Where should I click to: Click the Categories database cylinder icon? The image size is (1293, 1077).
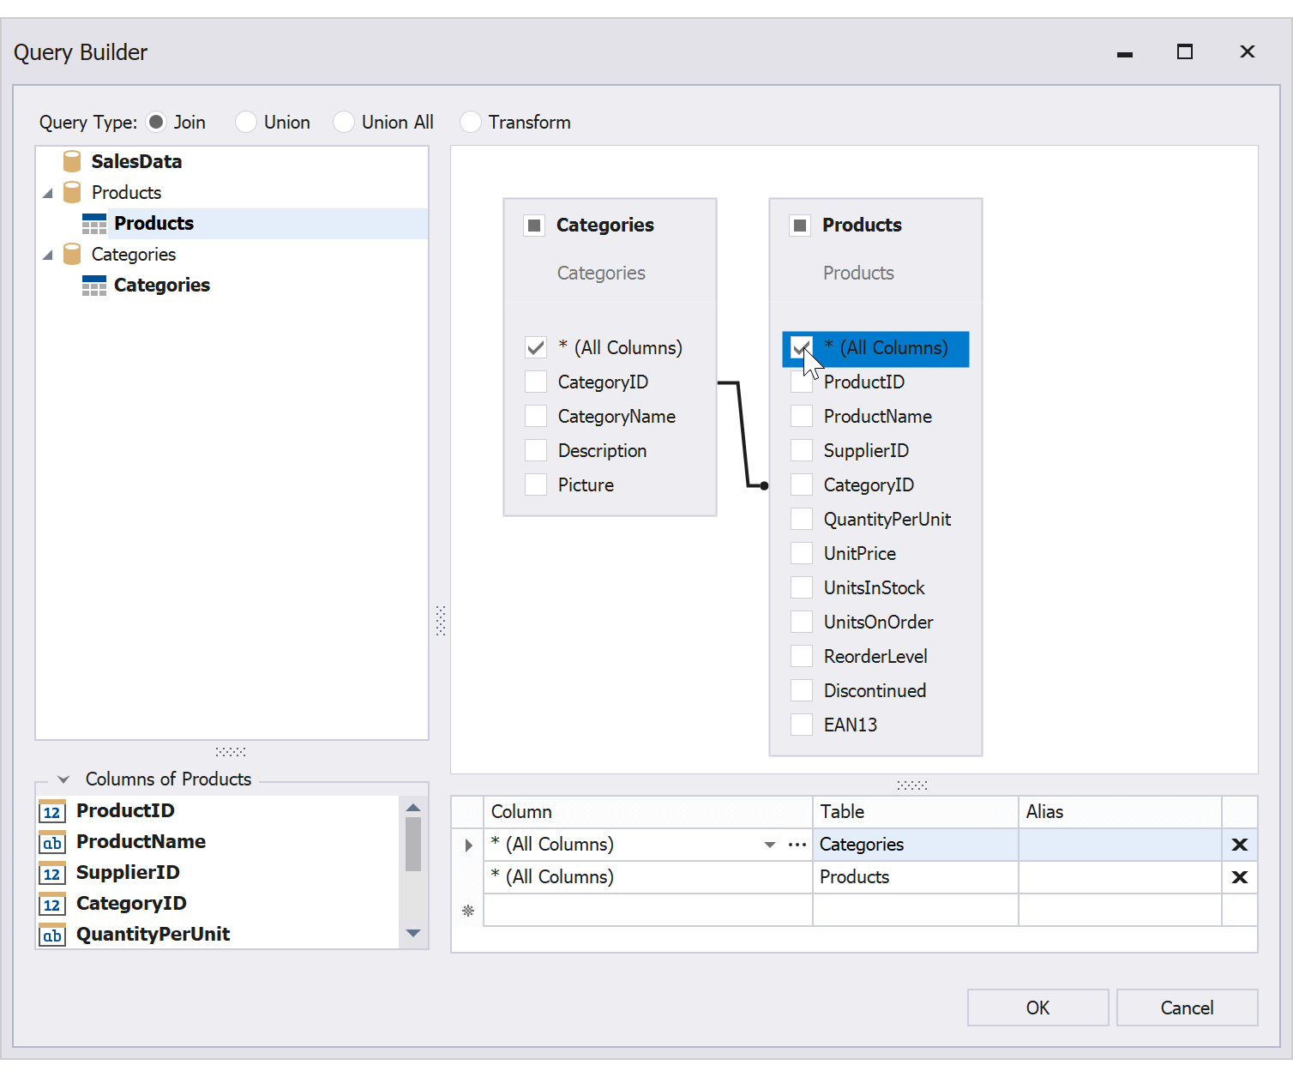click(x=72, y=254)
